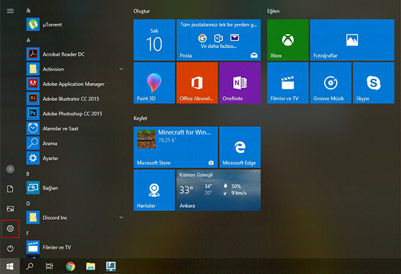
Task: Click the letter D section header
Action: pyautogui.click(x=28, y=203)
